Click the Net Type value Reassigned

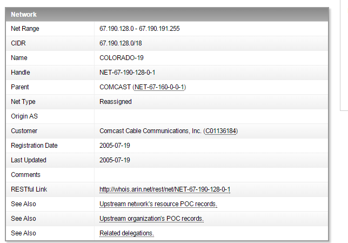click(x=116, y=102)
